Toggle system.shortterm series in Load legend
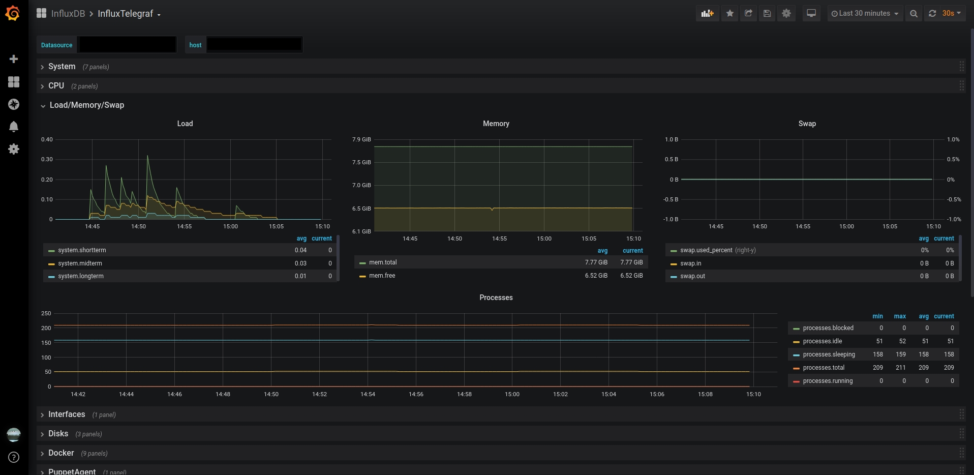The width and height of the screenshot is (974, 475). [x=82, y=250]
